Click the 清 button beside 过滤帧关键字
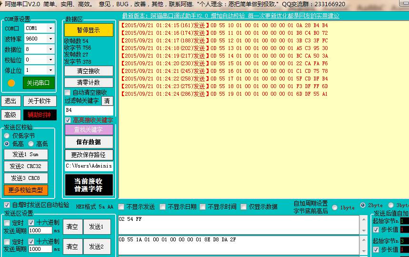409x257 pixels. click(107, 101)
